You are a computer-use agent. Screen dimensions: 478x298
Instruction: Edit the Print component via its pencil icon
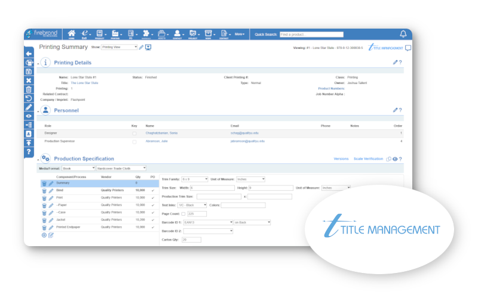tap(51, 198)
